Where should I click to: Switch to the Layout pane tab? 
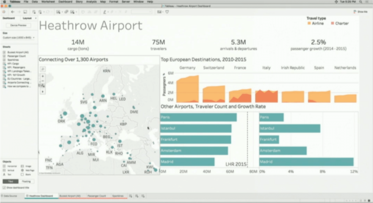[27, 18]
